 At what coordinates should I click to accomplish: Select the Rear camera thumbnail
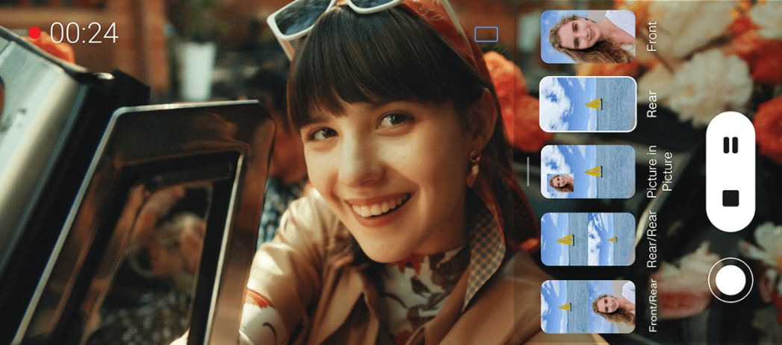pyautogui.click(x=588, y=104)
